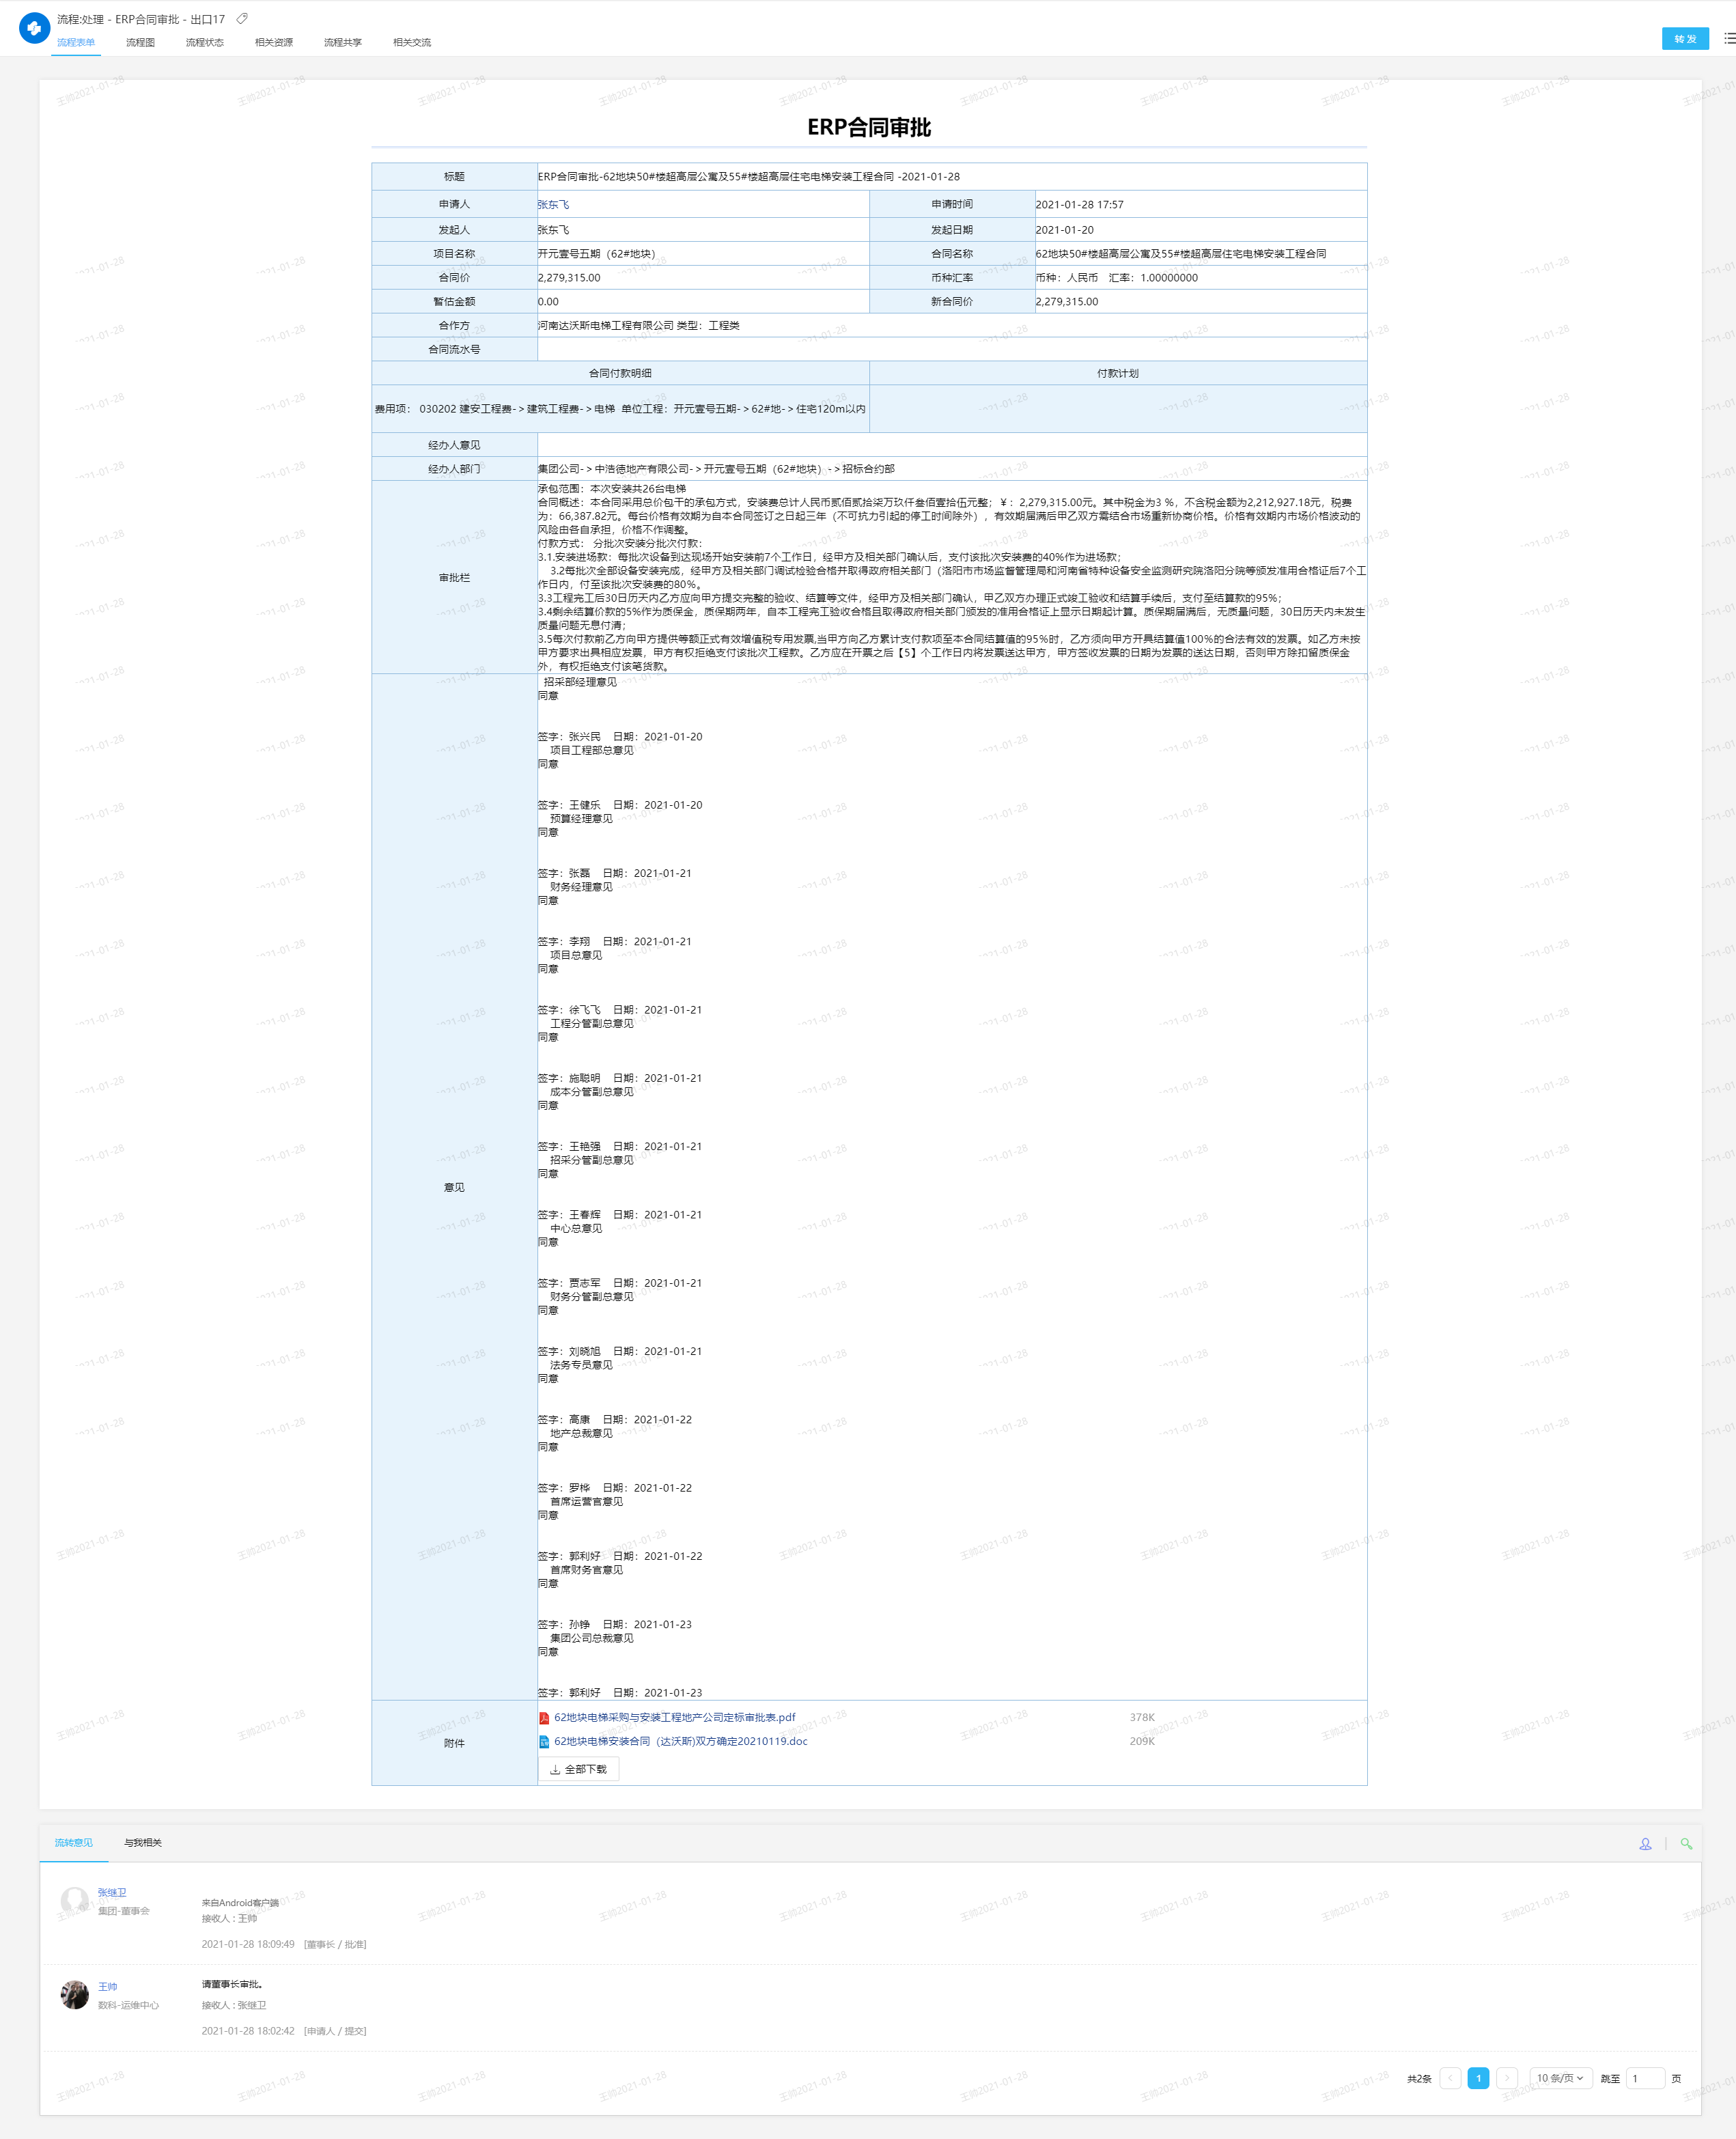Click 张继卫's avatar placeholder
Image resolution: width=1736 pixels, height=2139 pixels.
tap(75, 1900)
